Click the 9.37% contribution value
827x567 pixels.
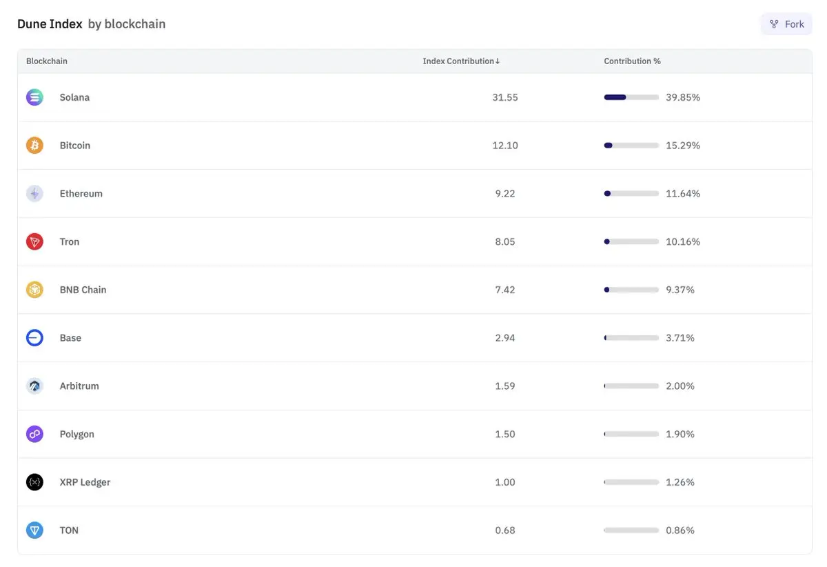[680, 290]
